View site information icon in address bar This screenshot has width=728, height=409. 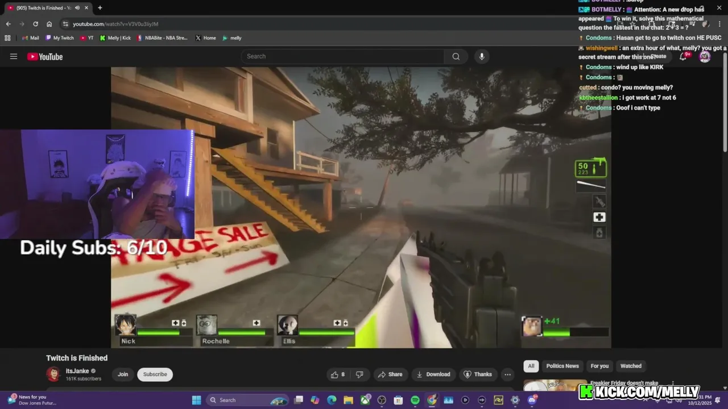(x=65, y=24)
